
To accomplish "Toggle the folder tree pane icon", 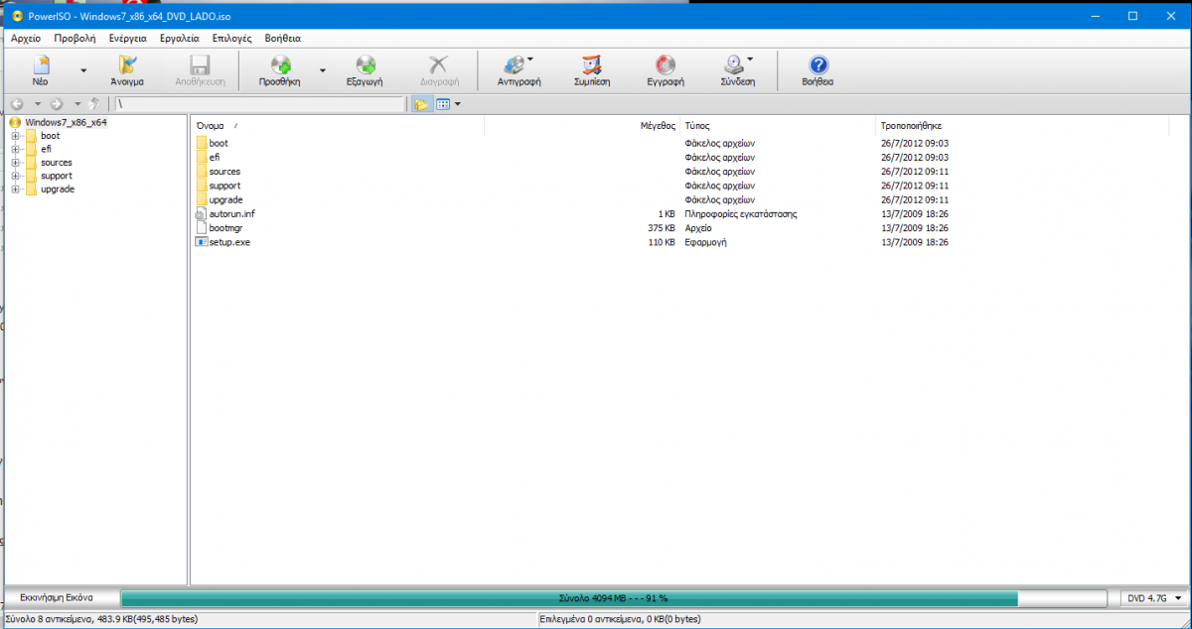I will tap(421, 103).
